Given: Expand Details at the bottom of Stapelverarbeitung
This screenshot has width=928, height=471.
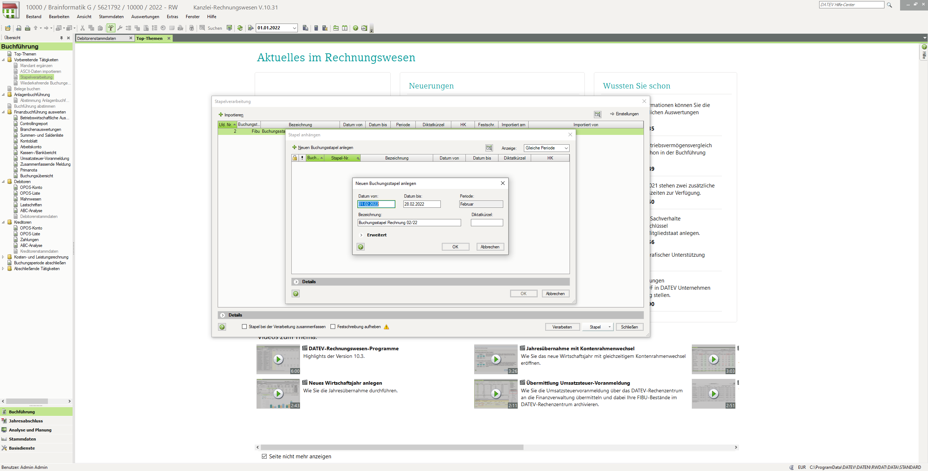Looking at the screenshot, I should coord(223,315).
